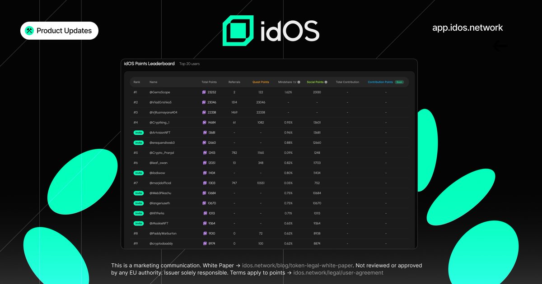Click the 1514 referrals value
The image size is (542, 284).
pos(234,102)
